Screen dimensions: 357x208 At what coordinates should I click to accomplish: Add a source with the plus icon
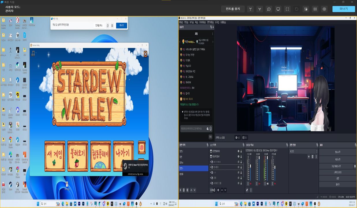coord(211,190)
